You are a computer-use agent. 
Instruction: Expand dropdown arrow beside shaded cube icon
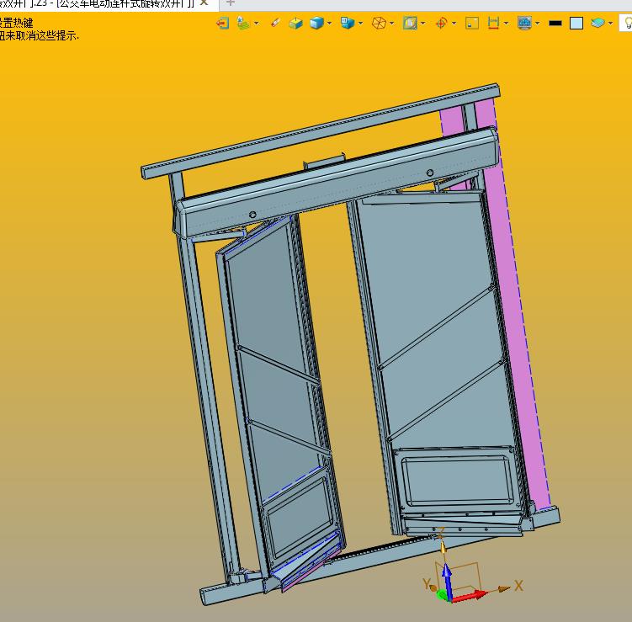point(330,23)
